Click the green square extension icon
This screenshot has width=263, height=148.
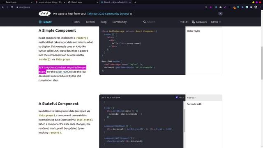(247, 7)
